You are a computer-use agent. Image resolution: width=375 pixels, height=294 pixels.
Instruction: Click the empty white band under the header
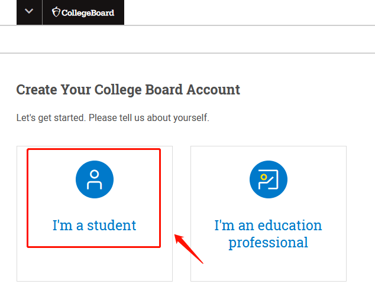[x=187, y=40]
